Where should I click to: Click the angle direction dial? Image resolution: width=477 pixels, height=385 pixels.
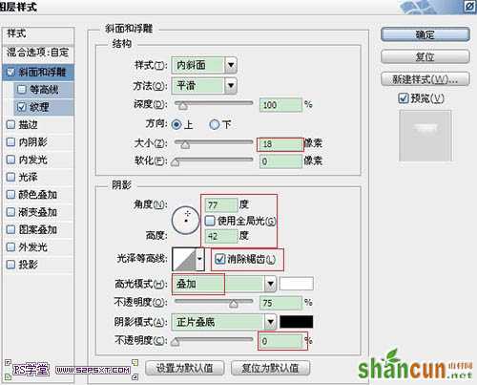pos(186,220)
